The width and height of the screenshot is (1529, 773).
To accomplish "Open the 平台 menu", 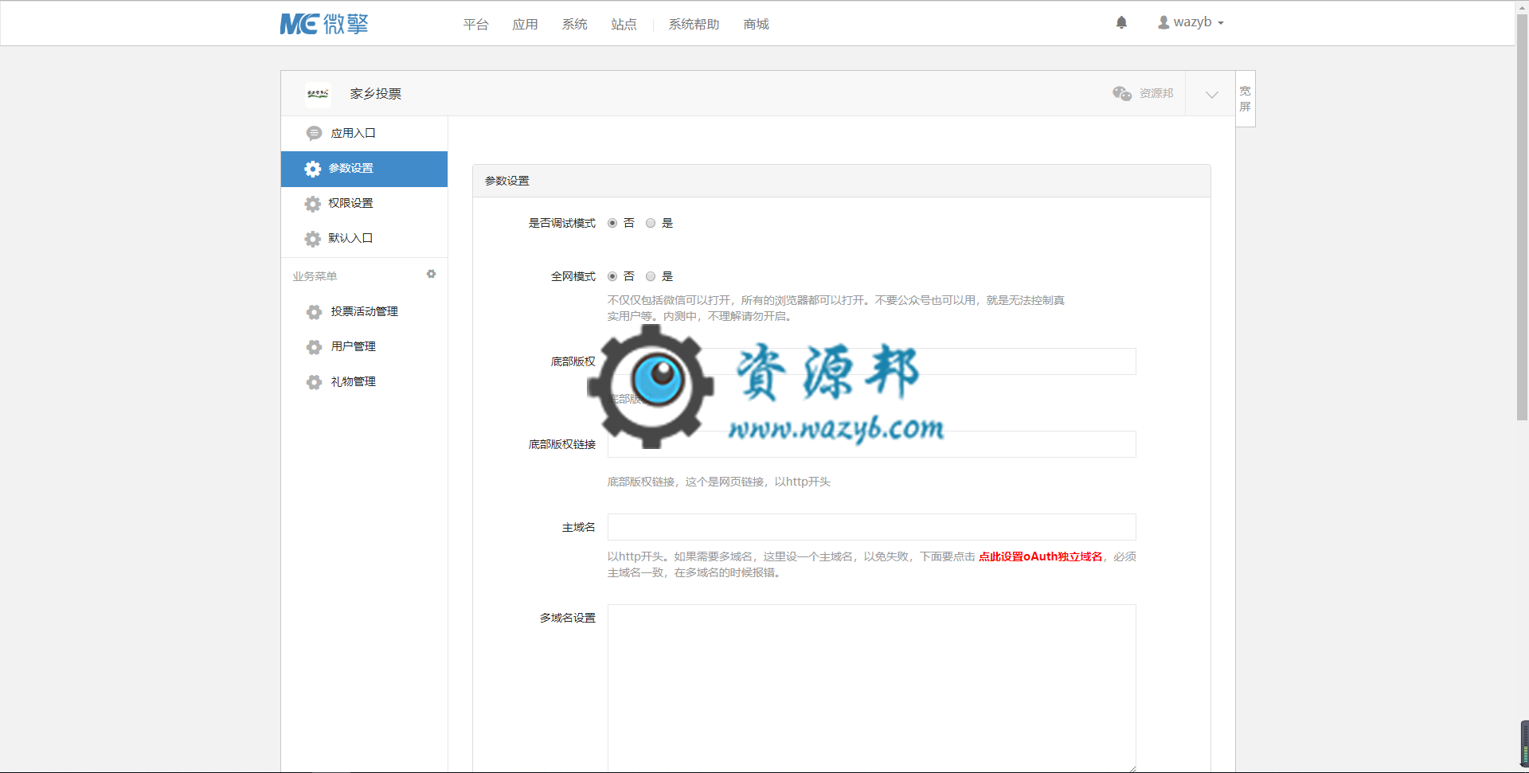I will [x=475, y=25].
